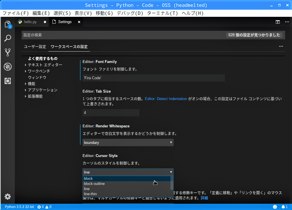Expand ワークベンチ tree section

26,71
